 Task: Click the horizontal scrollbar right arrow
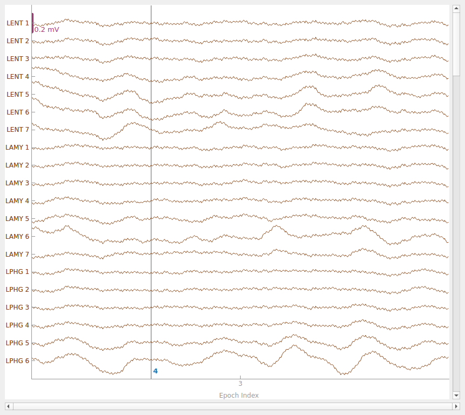(456, 406)
